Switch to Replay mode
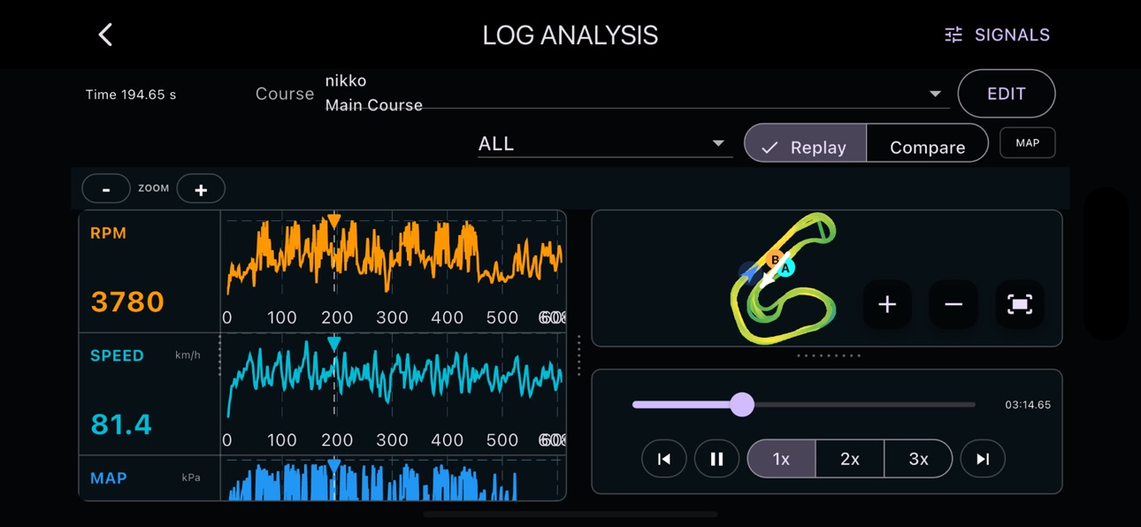 [805, 143]
